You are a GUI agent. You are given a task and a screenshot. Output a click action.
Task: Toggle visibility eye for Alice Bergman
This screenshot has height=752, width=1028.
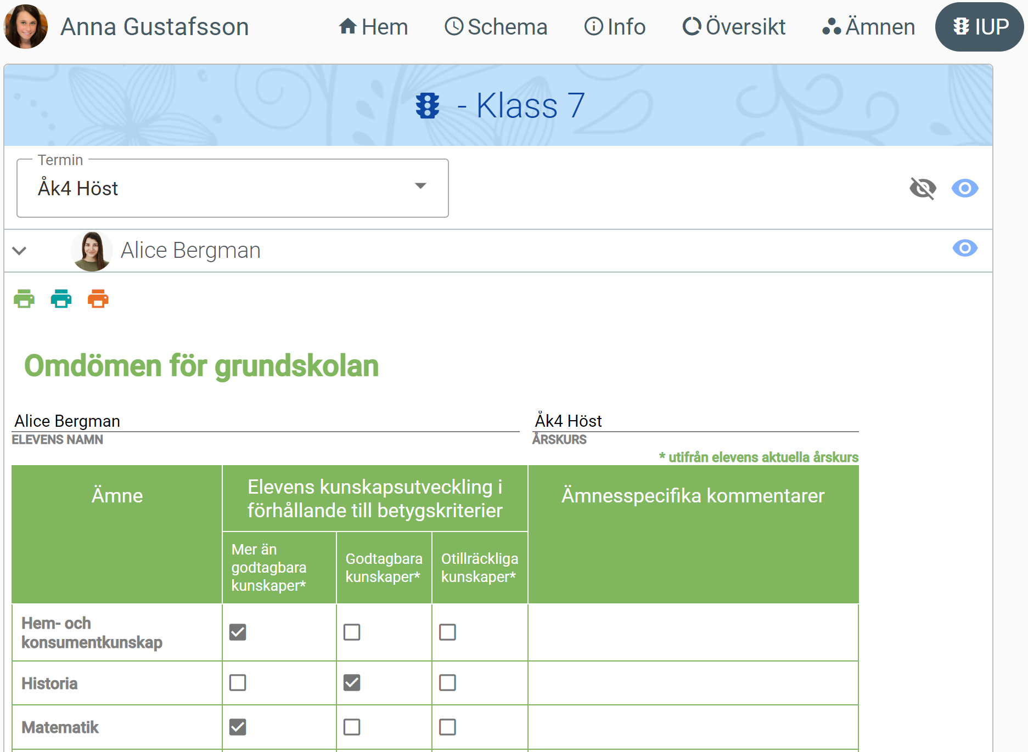965,248
